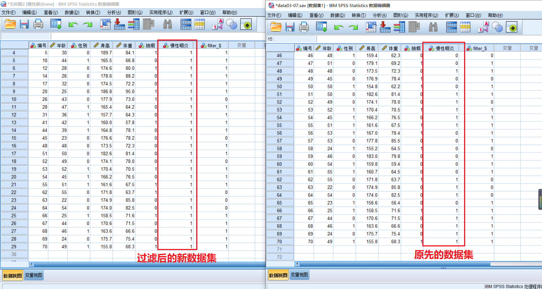Click Value labels icon in right window
This screenshot has height=289, width=542.
tap(484, 27)
